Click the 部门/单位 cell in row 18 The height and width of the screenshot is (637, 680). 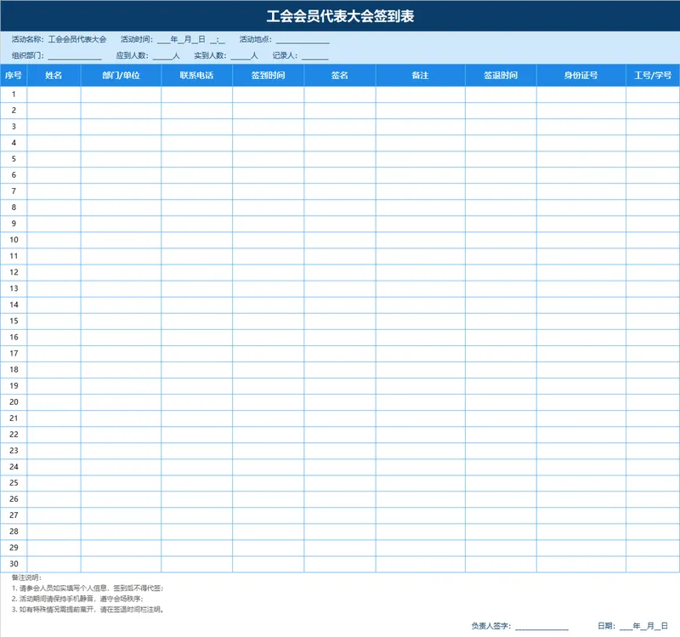121,370
